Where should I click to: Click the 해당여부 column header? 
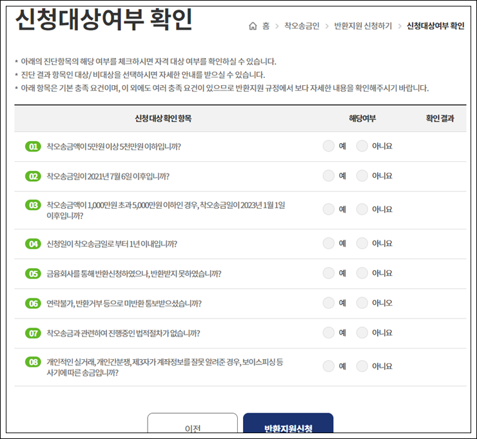(362, 119)
